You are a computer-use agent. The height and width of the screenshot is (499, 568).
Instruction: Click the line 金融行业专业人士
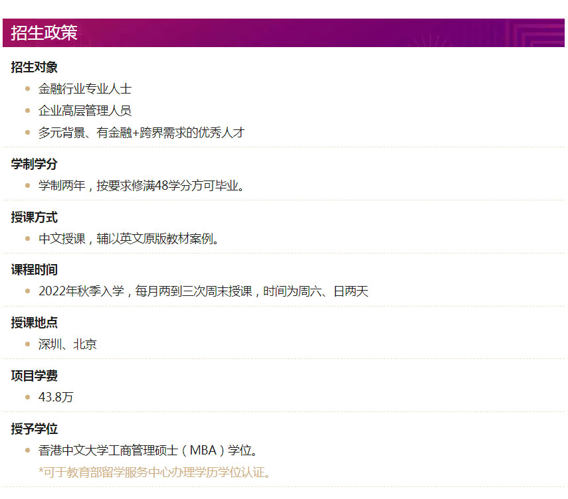(x=85, y=89)
